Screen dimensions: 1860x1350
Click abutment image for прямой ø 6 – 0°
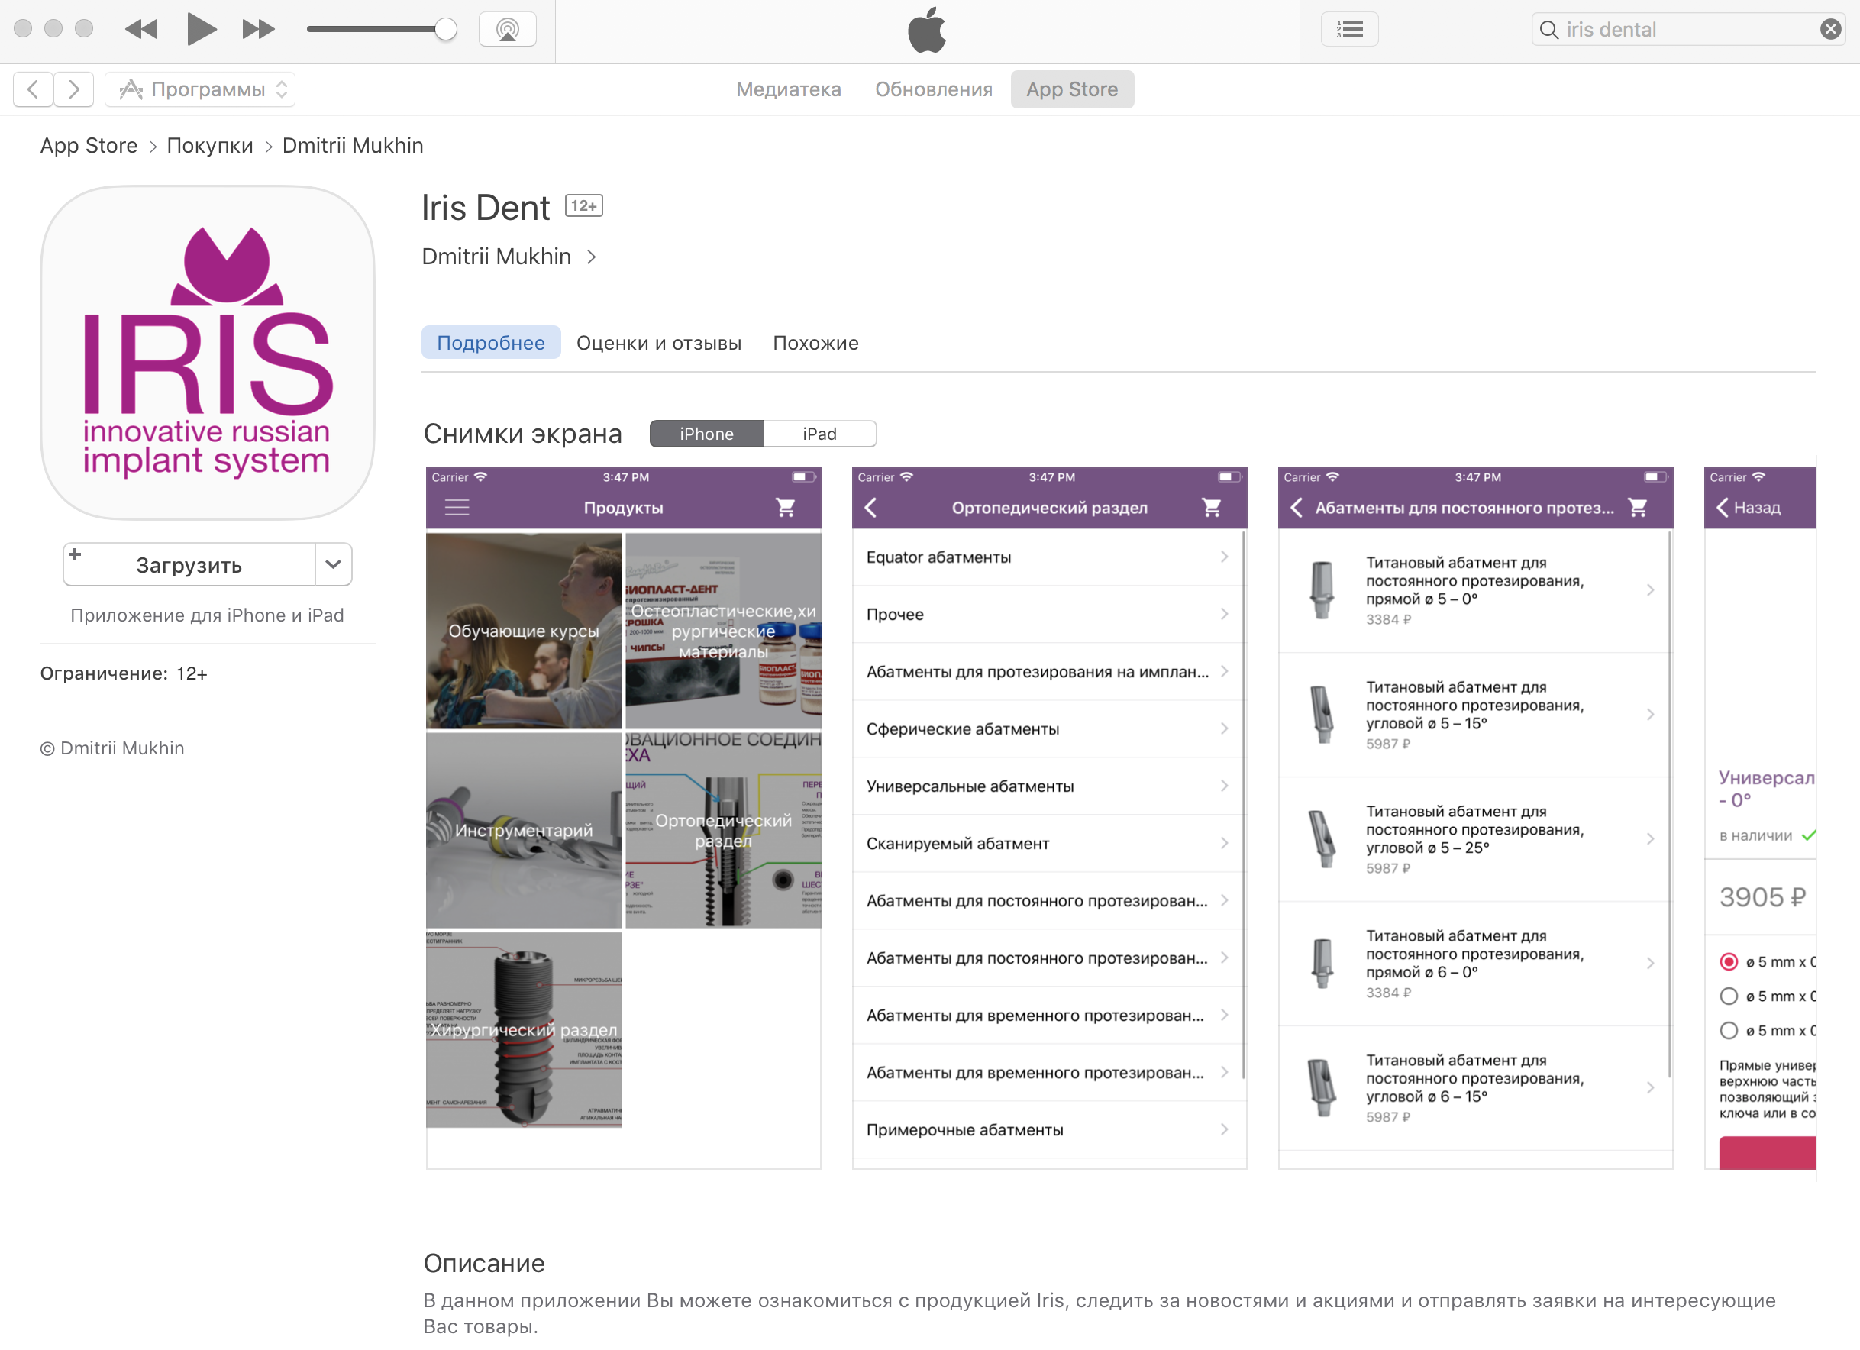[x=1321, y=963]
